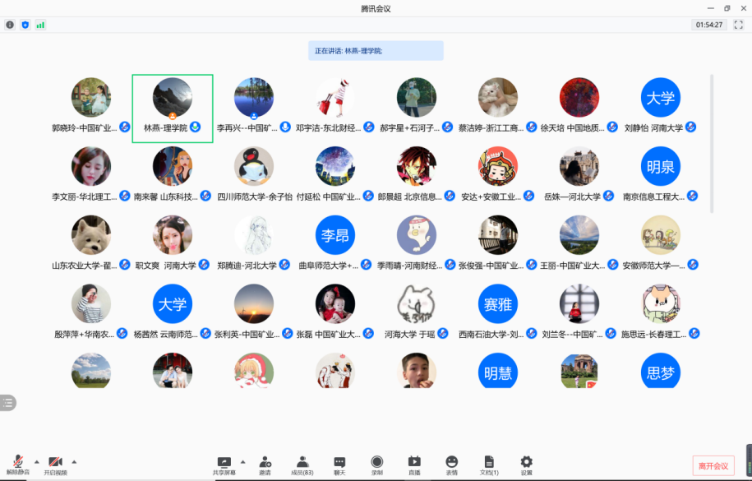Unmute the microphone (解除静音)
This screenshot has width=752, height=481.
coord(17,465)
